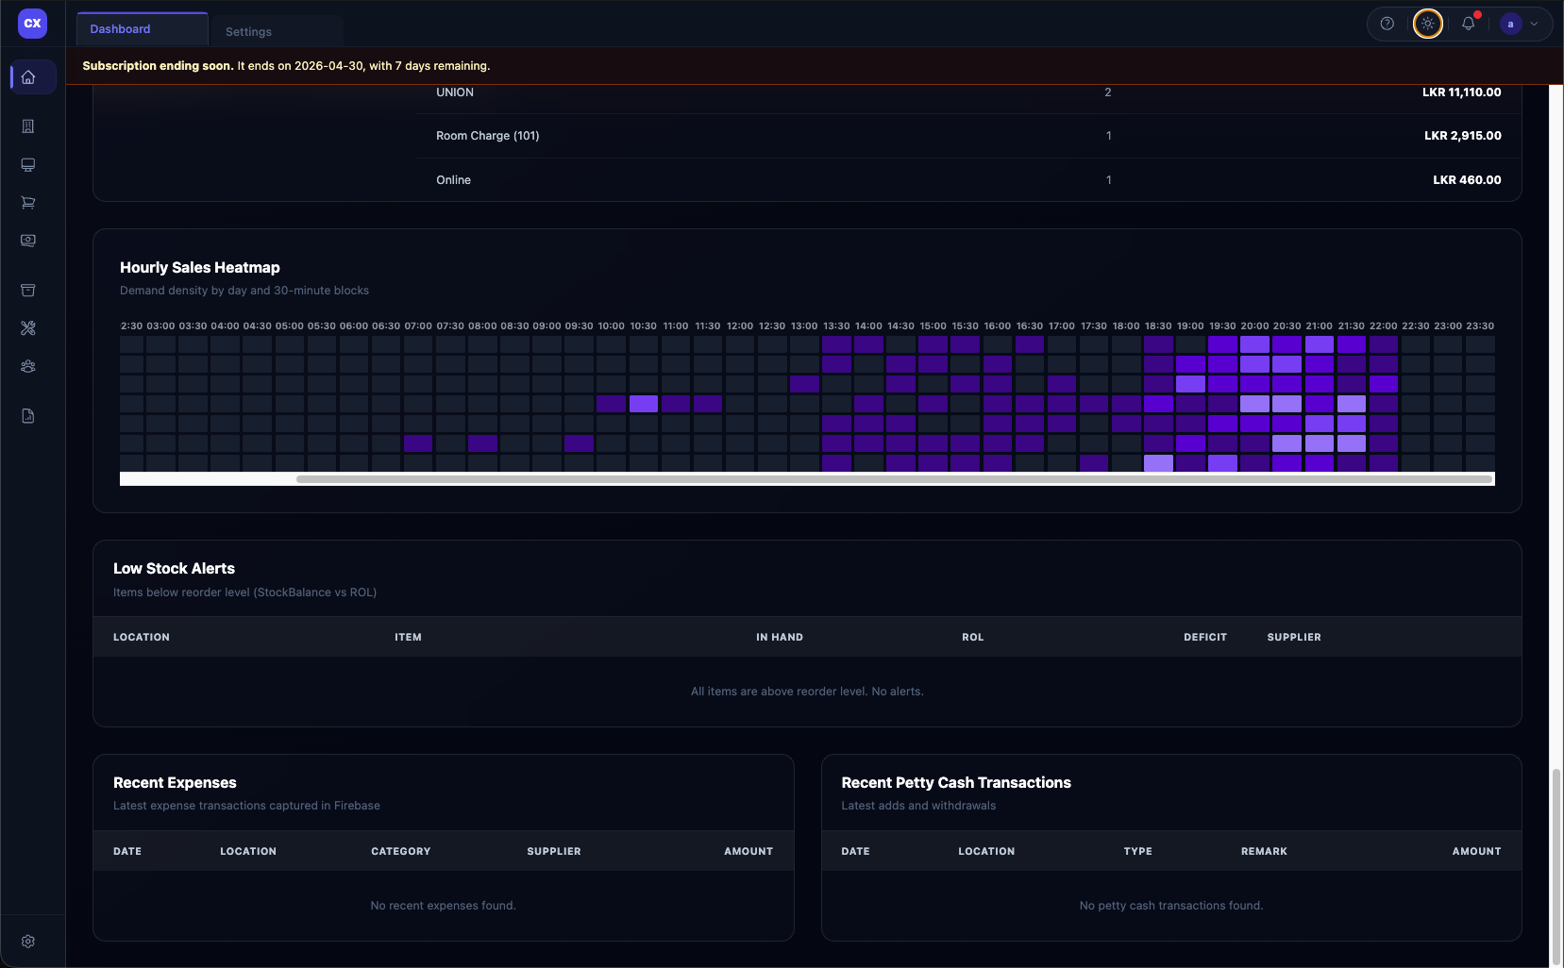Click the "ROL" column header
Image resolution: width=1564 pixels, height=968 pixels.
pos(973,638)
